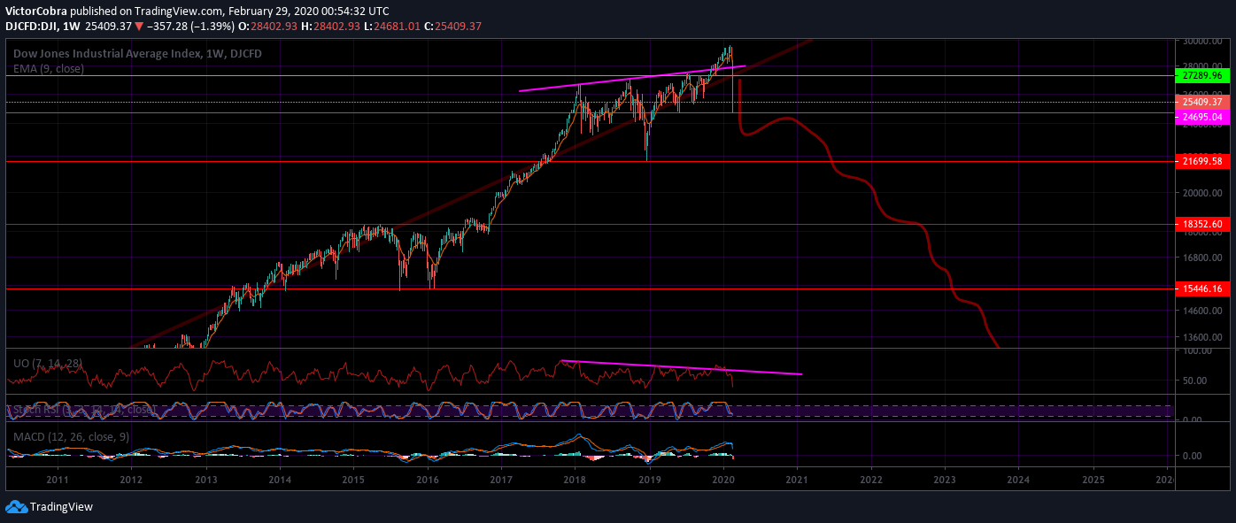The height and width of the screenshot is (523, 1236).
Task: Click the 2013 year label on time axis
Action: [205, 480]
